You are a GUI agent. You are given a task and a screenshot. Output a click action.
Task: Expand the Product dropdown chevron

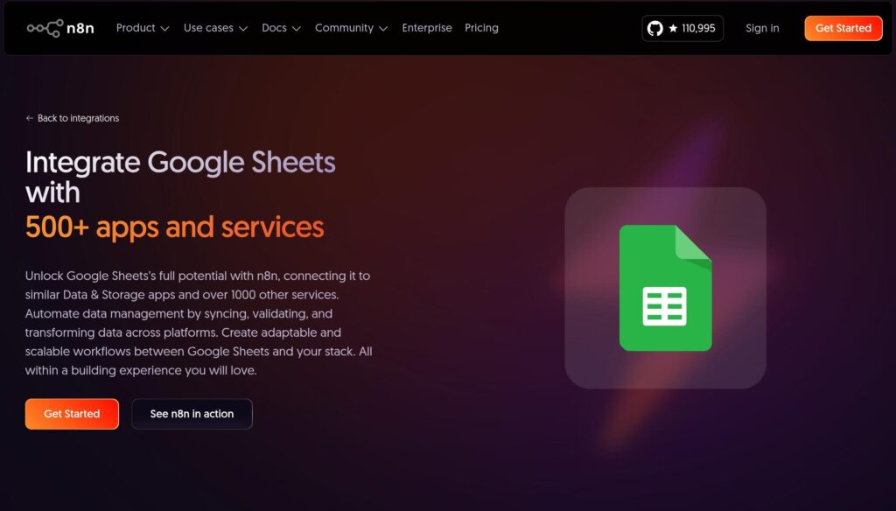[x=165, y=29]
